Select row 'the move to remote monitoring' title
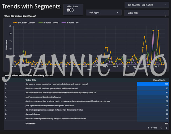The width and height of the screenshot is (171, 134). 57,84
